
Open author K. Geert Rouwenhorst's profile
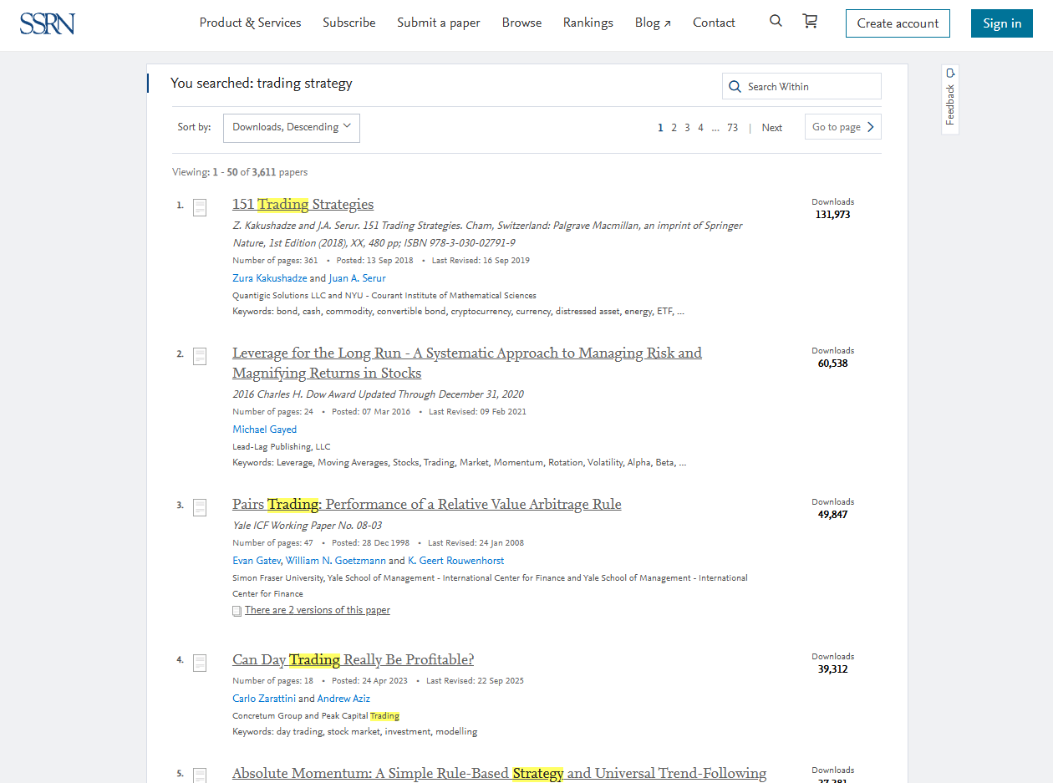455,561
